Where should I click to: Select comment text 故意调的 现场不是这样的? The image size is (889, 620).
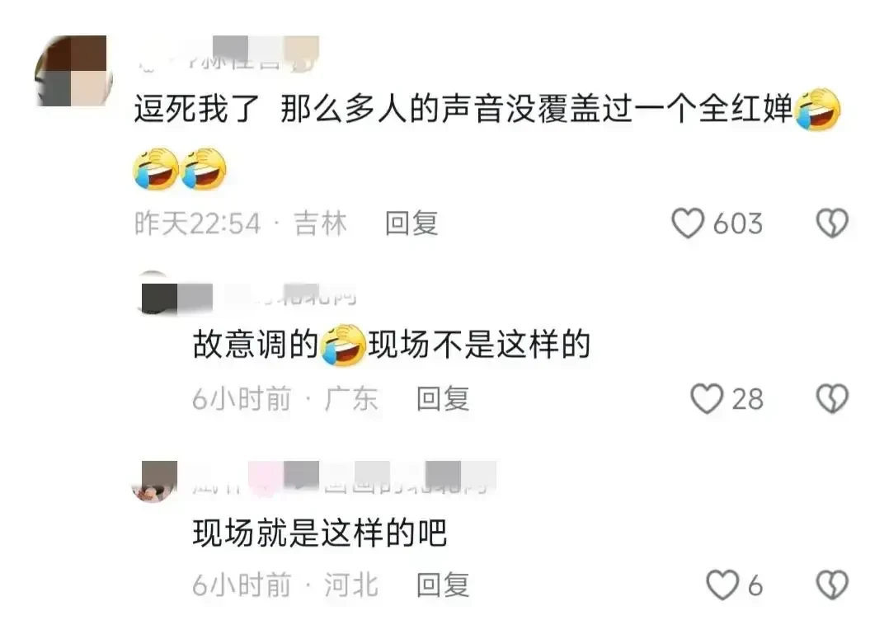pos(391,344)
